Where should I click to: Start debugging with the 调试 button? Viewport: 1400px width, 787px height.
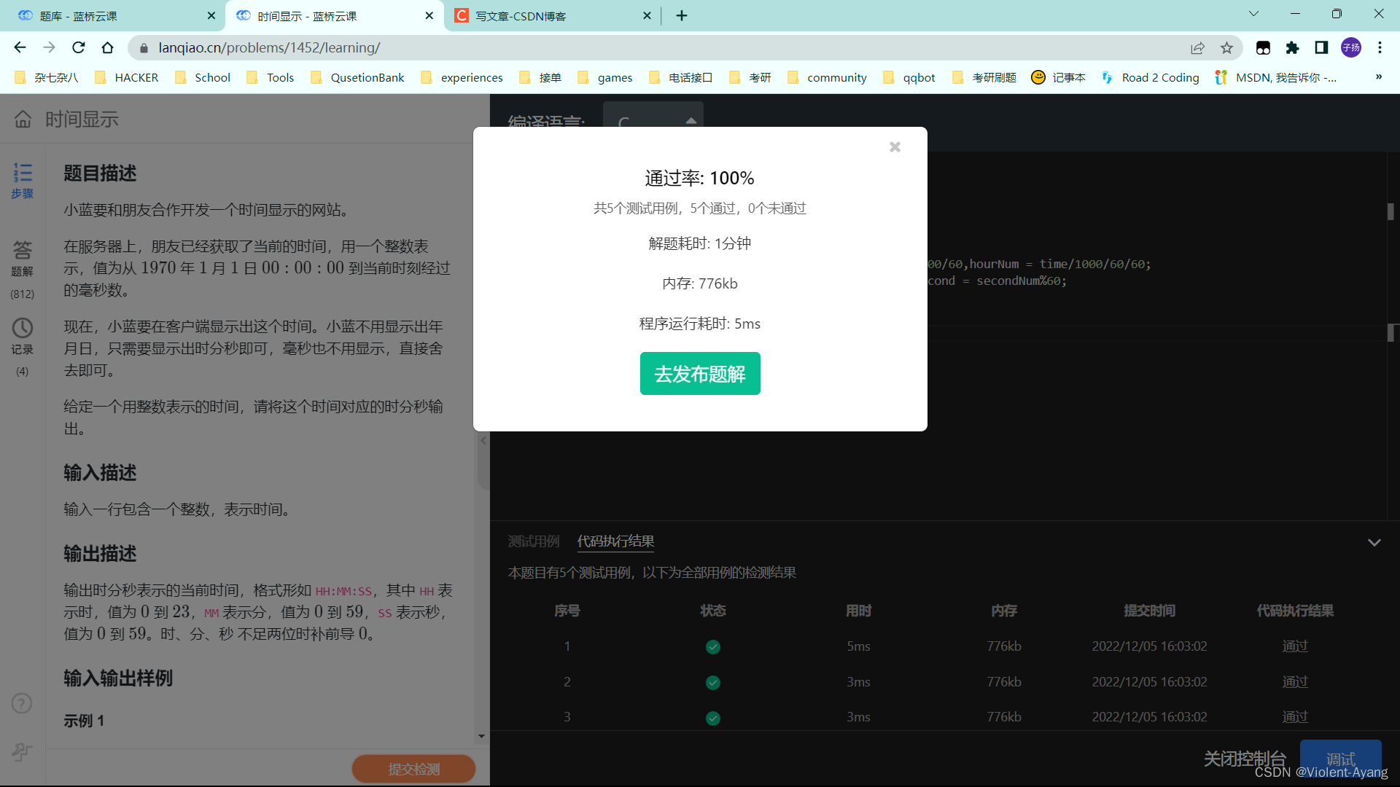1340,759
